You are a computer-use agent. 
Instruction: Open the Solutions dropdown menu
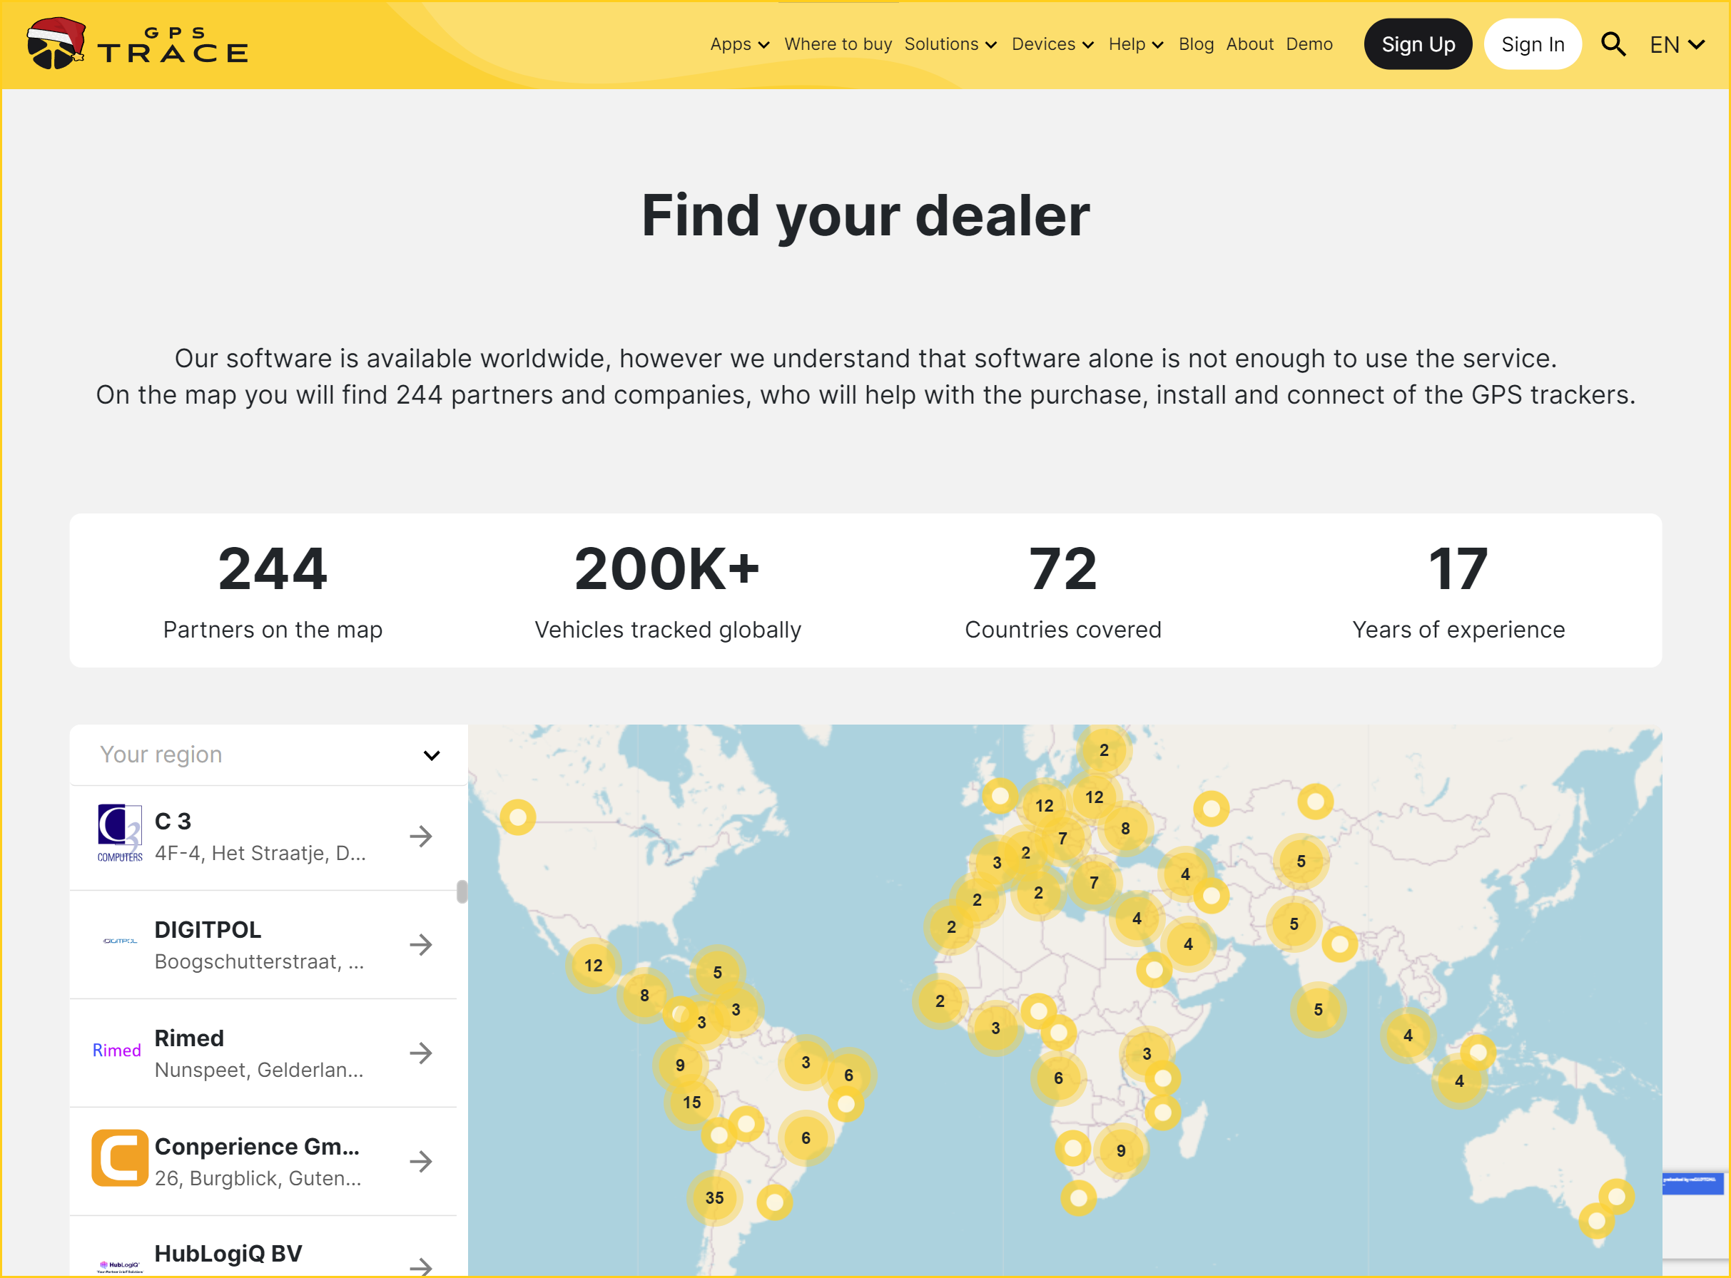coord(950,44)
